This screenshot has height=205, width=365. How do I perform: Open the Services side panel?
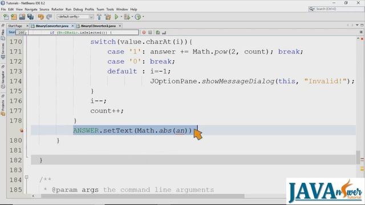[3, 51]
